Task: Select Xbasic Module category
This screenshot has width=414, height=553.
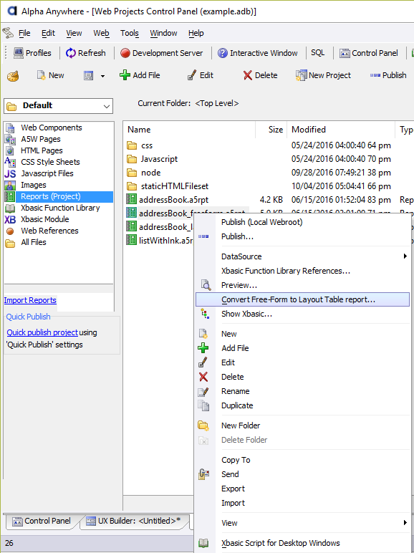Action: [x=45, y=219]
